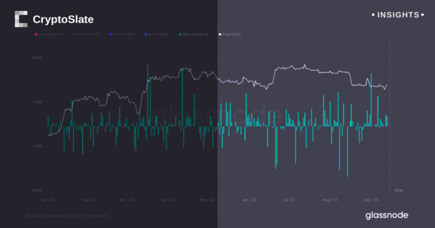Click the CryptoSlate logo icon
435x228 pixels.
(21, 19)
